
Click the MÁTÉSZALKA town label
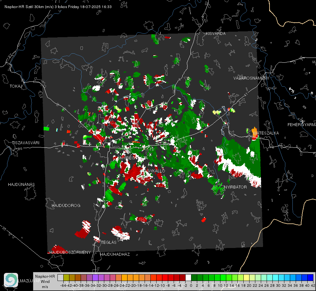point(266,133)
